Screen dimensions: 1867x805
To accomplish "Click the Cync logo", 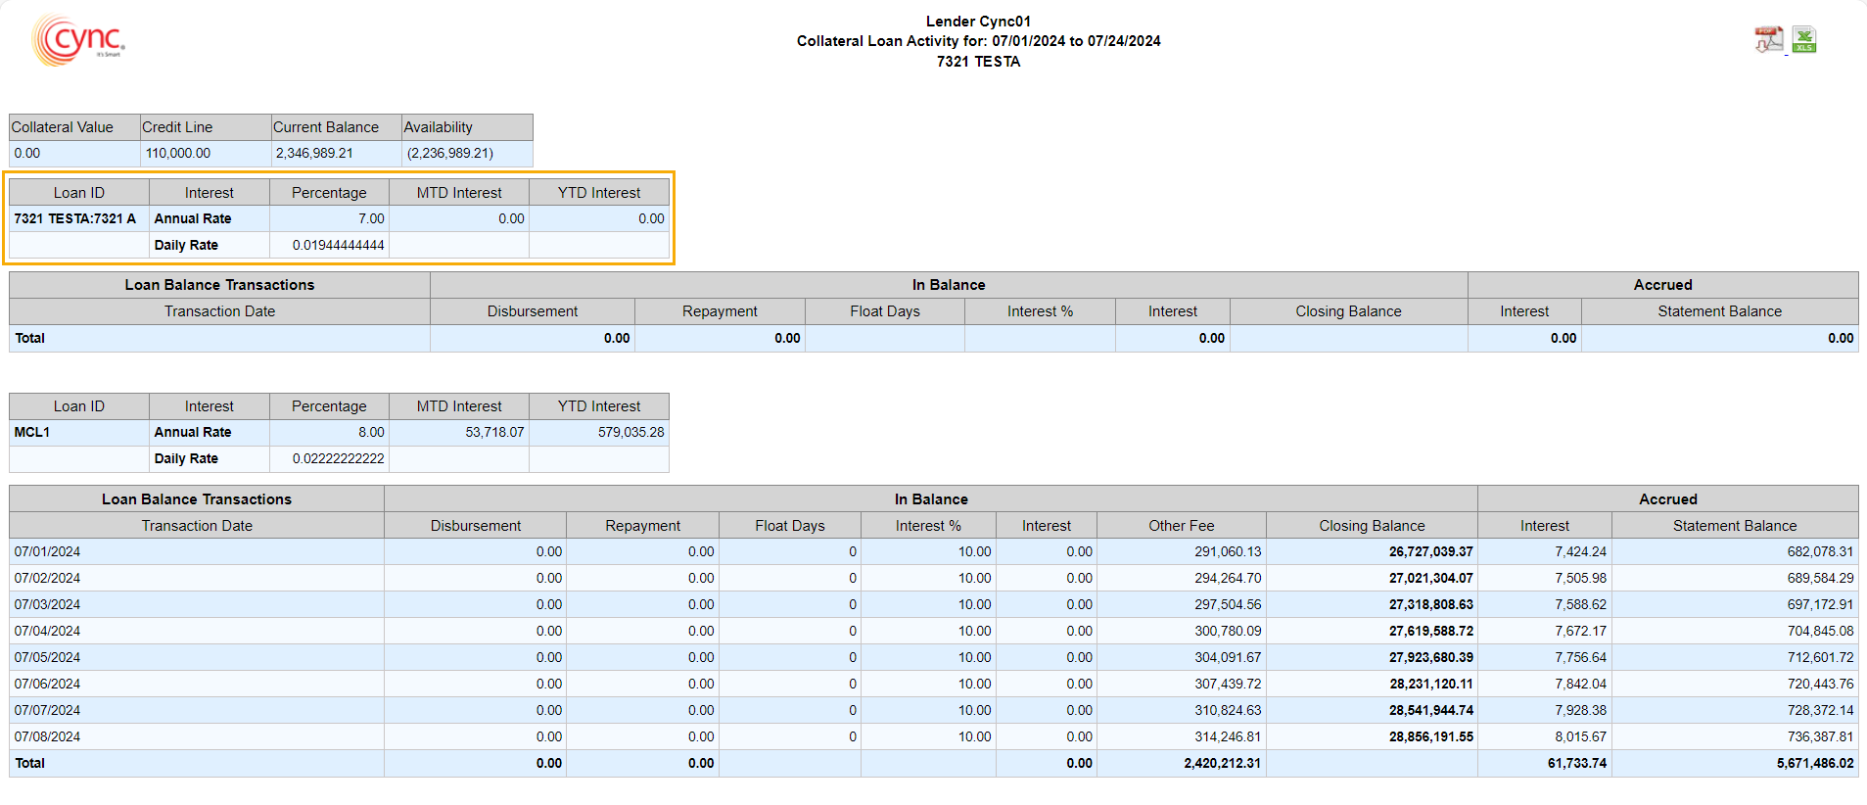I will (x=78, y=40).
